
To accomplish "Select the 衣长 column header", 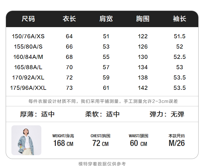I will point(69,19).
